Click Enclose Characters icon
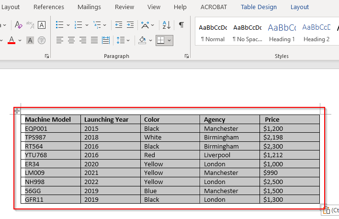Screen dimensions: 339x219 click(42, 40)
